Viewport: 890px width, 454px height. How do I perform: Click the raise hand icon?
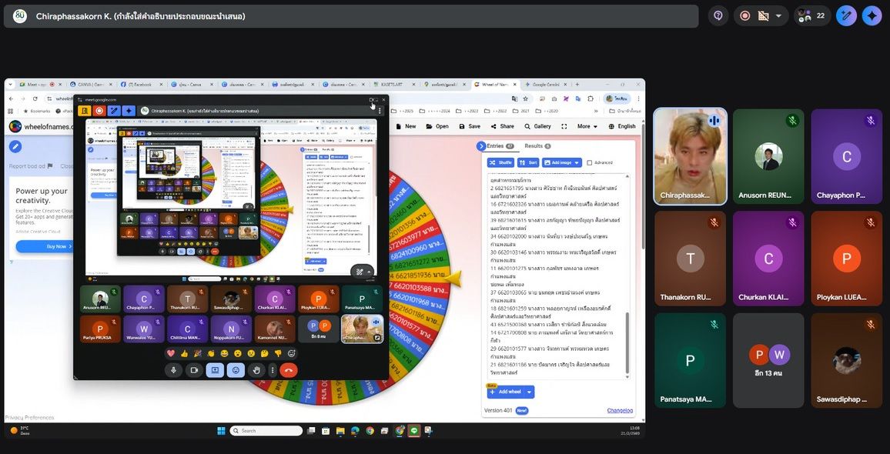[256, 370]
